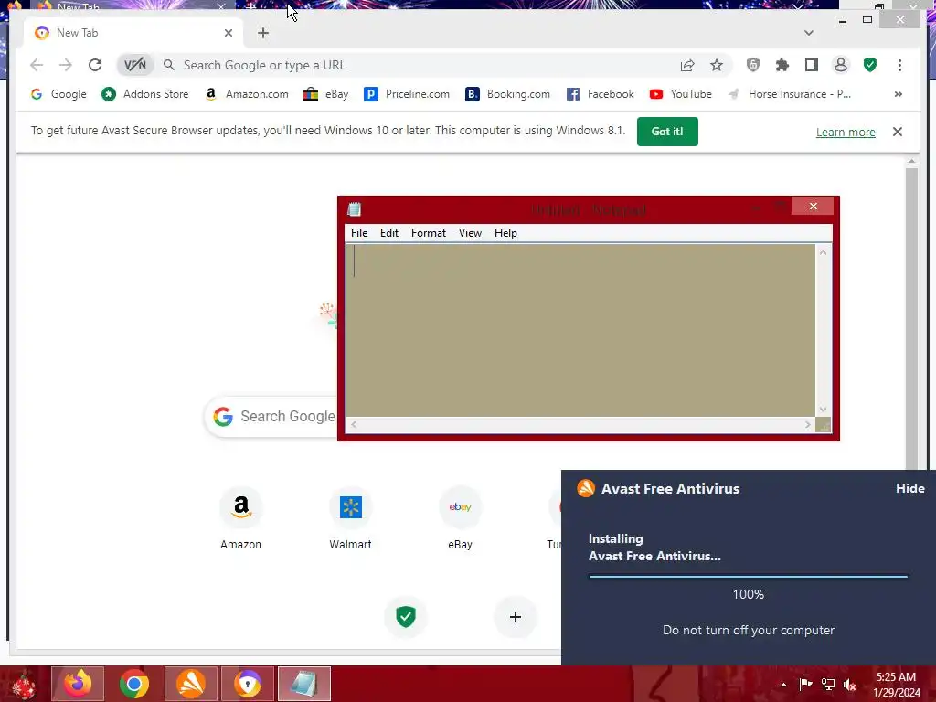
Task: Open Avast Antivirus from the taskbar
Action: [191, 684]
